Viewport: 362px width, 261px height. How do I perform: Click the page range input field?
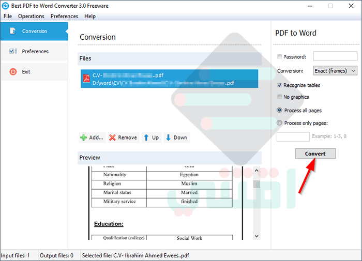tap(293, 136)
